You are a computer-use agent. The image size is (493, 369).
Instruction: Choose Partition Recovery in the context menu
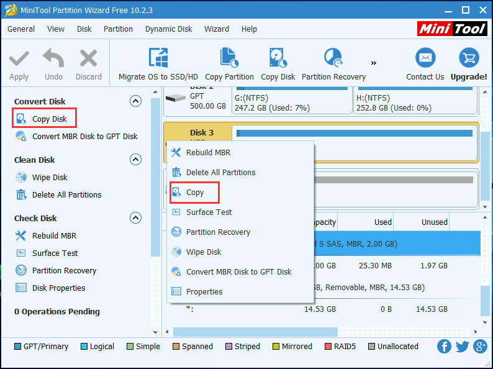tap(240, 232)
